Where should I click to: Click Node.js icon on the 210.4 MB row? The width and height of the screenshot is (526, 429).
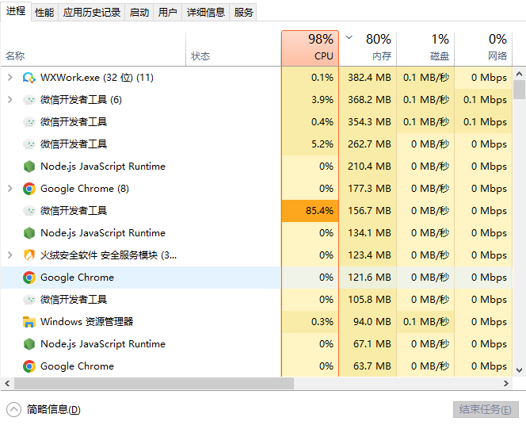click(x=29, y=167)
